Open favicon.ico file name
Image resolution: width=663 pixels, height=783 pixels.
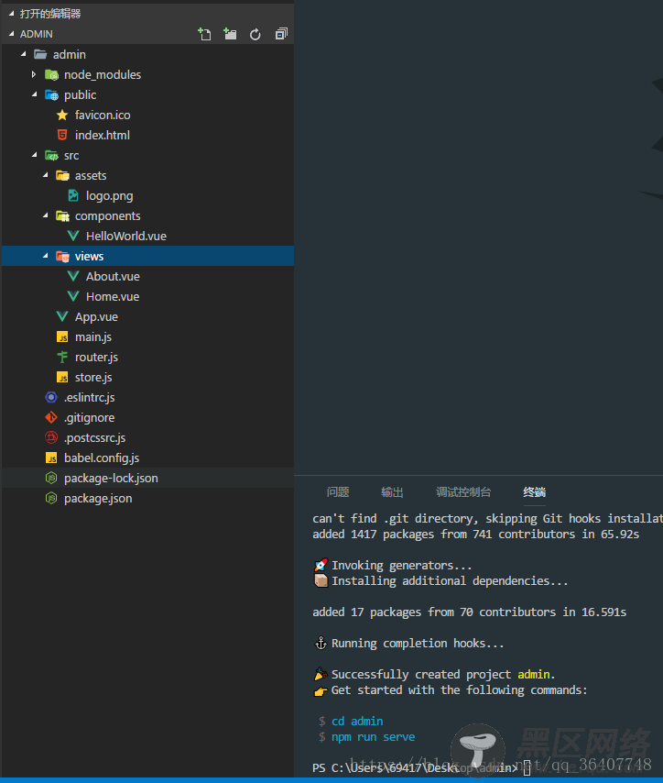[103, 116]
